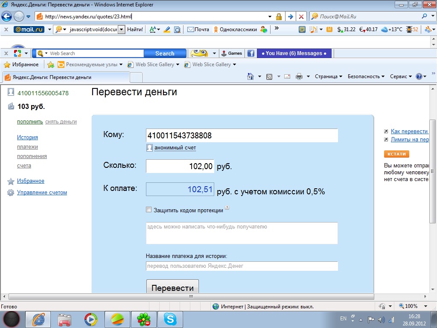
Task: Click the music note icon on Mail.ru toolbar
Action: click(314, 29)
